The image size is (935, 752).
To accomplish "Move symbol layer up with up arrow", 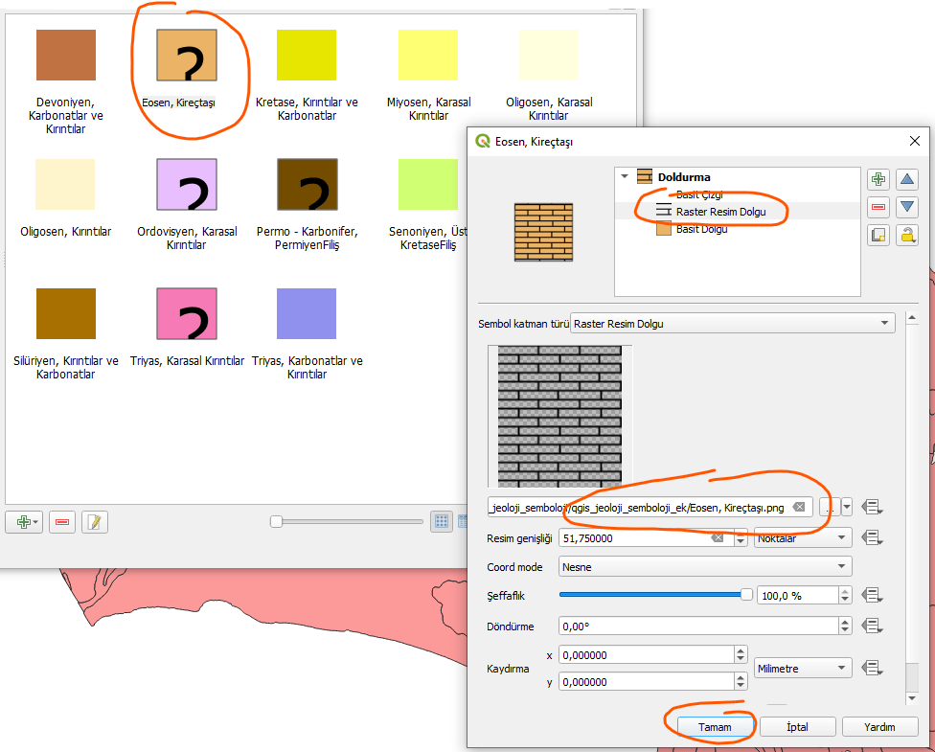I will [x=906, y=179].
